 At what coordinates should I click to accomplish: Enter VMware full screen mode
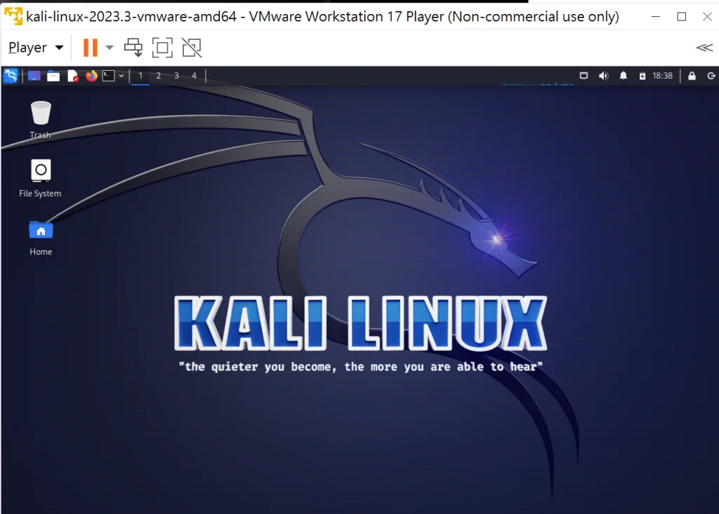pos(162,48)
